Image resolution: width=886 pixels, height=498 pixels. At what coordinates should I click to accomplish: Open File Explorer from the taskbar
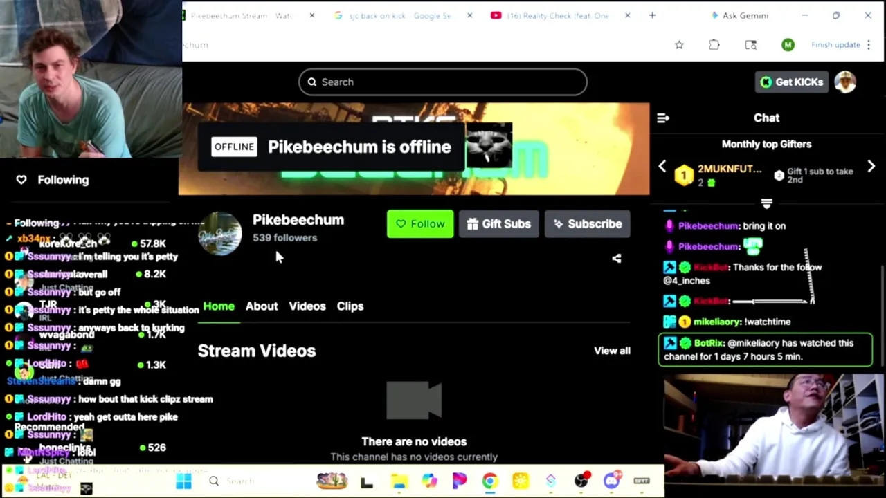pos(399,481)
